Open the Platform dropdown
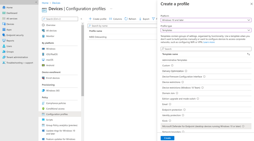 pos(206,20)
